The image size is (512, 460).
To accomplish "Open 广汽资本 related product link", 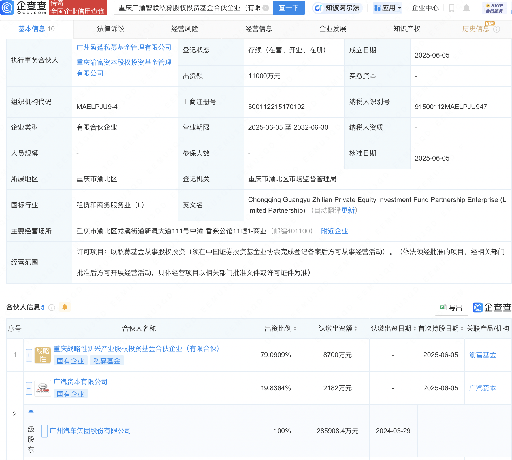I will point(483,388).
